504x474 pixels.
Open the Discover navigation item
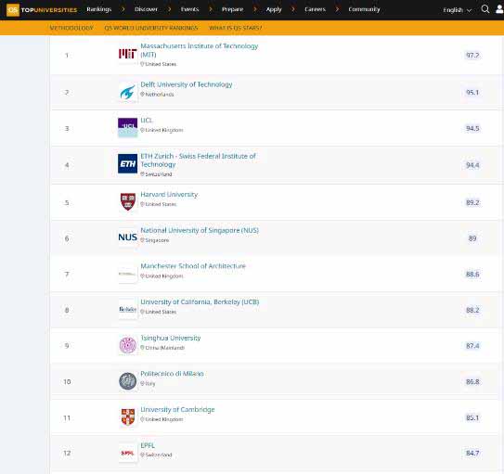[x=147, y=9]
